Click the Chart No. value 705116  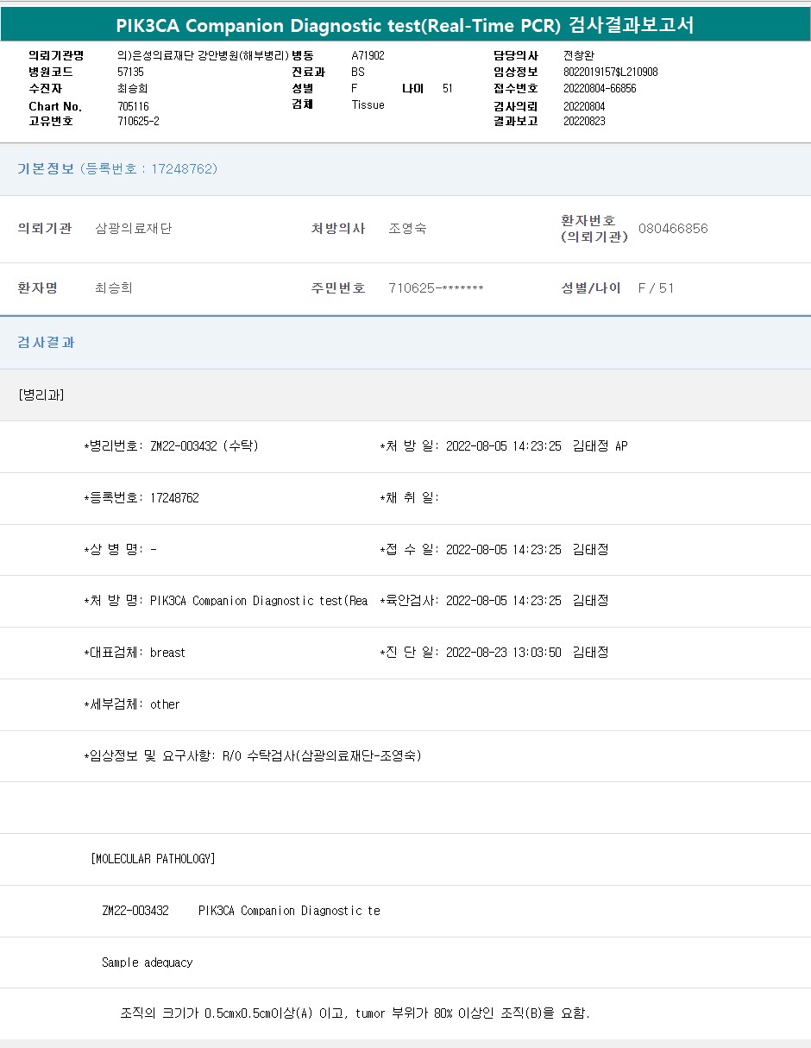pos(133,106)
